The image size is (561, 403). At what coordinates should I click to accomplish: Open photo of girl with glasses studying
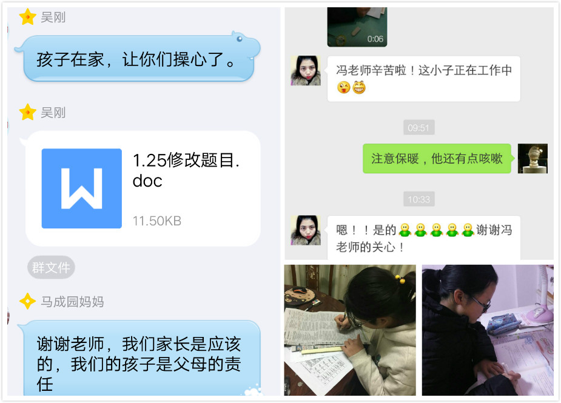488,330
